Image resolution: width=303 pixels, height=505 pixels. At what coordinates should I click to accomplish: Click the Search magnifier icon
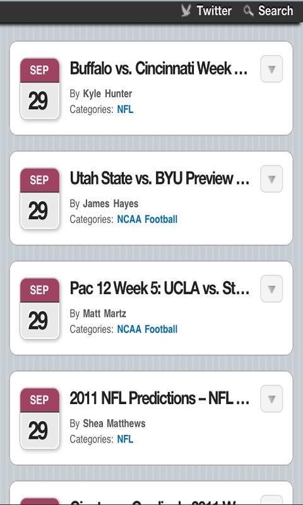tap(248, 11)
